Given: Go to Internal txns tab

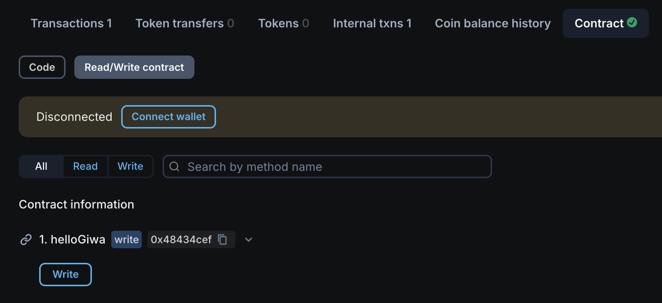Looking at the screenshot, I should pos(372,23).
